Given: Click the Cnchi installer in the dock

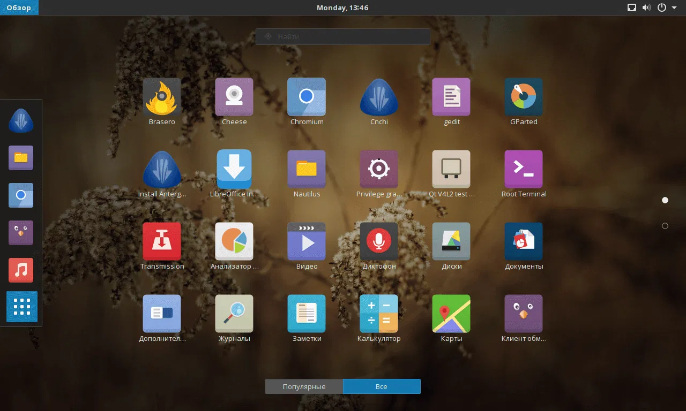Looking at the screenshot, I should click(21, 120).
